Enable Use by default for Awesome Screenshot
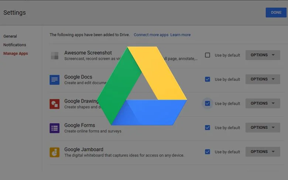 tap(208, 55)
